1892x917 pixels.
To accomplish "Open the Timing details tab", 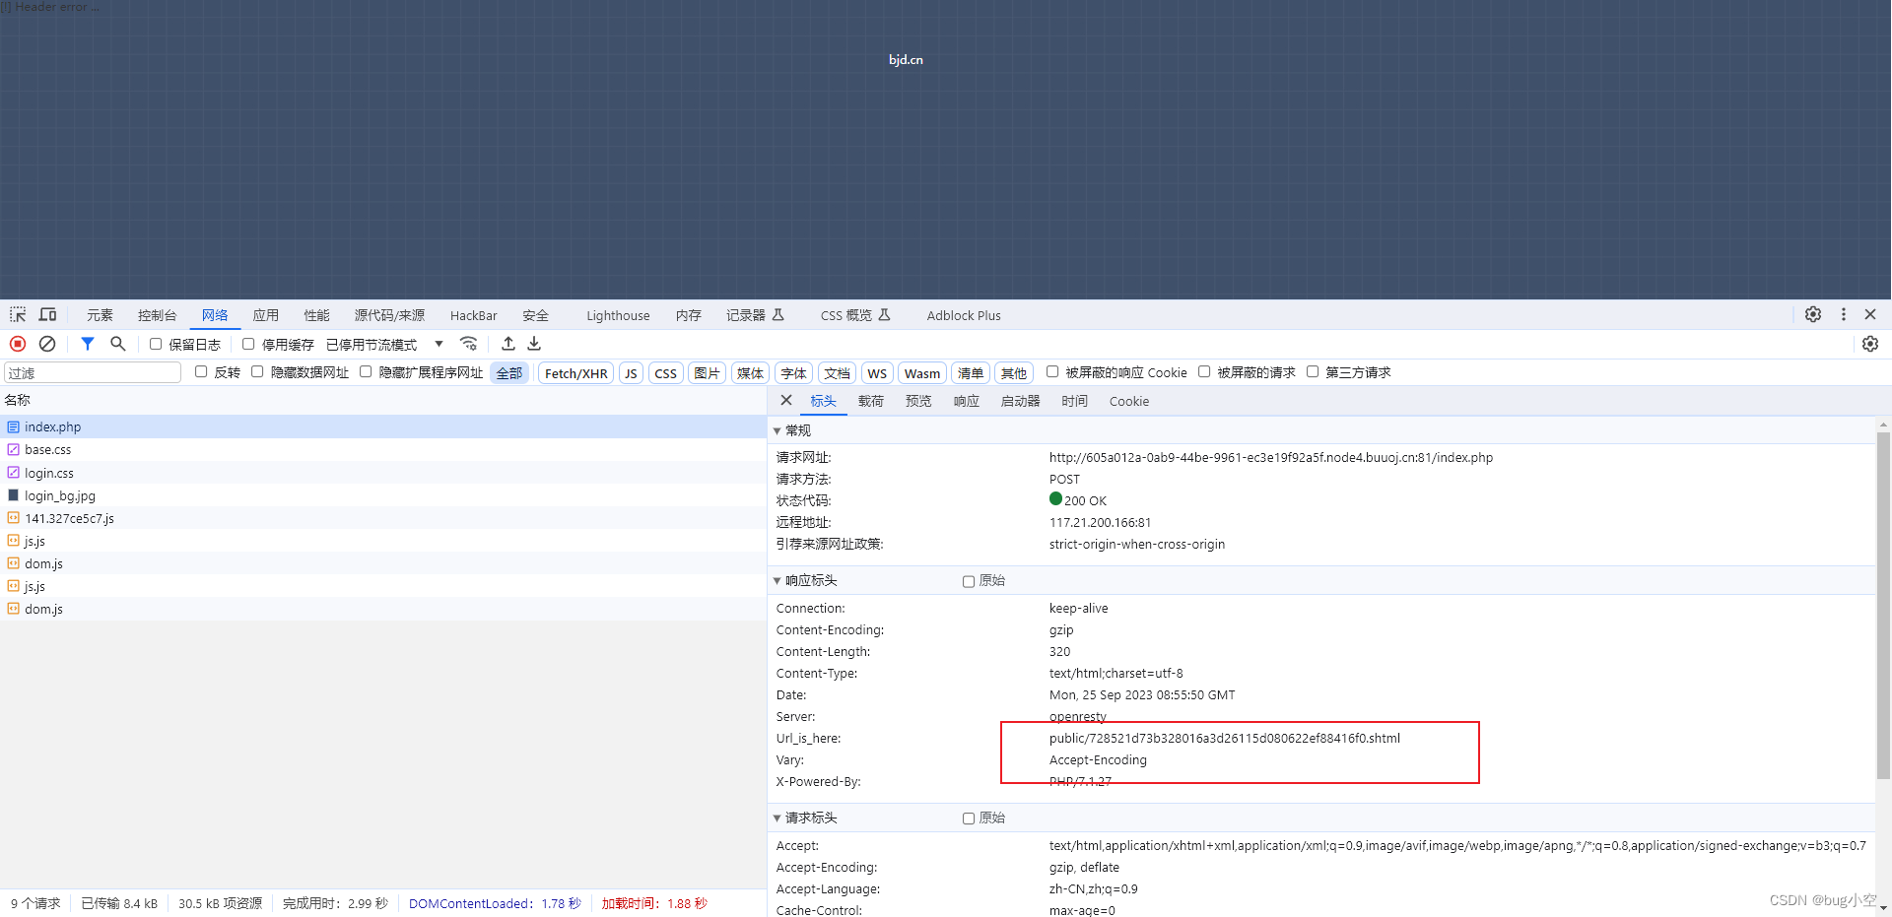I will (1075, 401).
